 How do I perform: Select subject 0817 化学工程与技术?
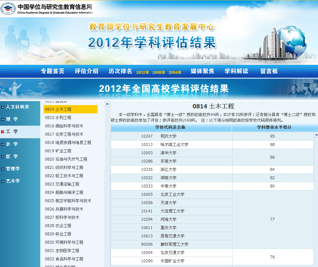(x=64, y=134)
